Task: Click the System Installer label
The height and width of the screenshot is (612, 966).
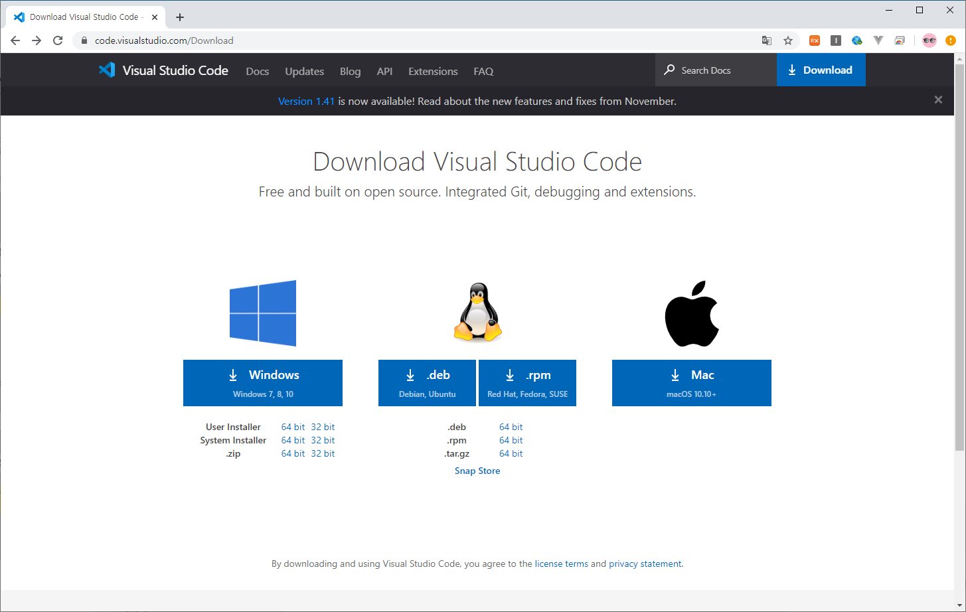Action: coord(233,440)
